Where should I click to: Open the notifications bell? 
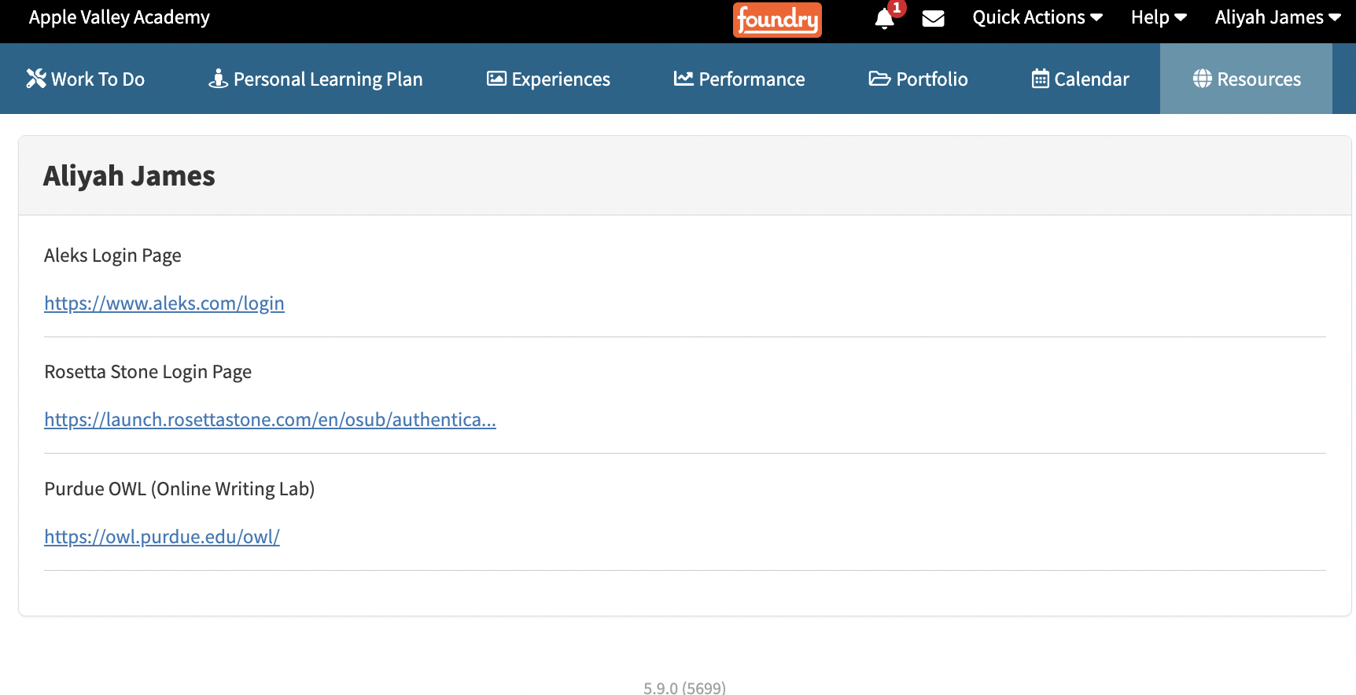[885, 19]
